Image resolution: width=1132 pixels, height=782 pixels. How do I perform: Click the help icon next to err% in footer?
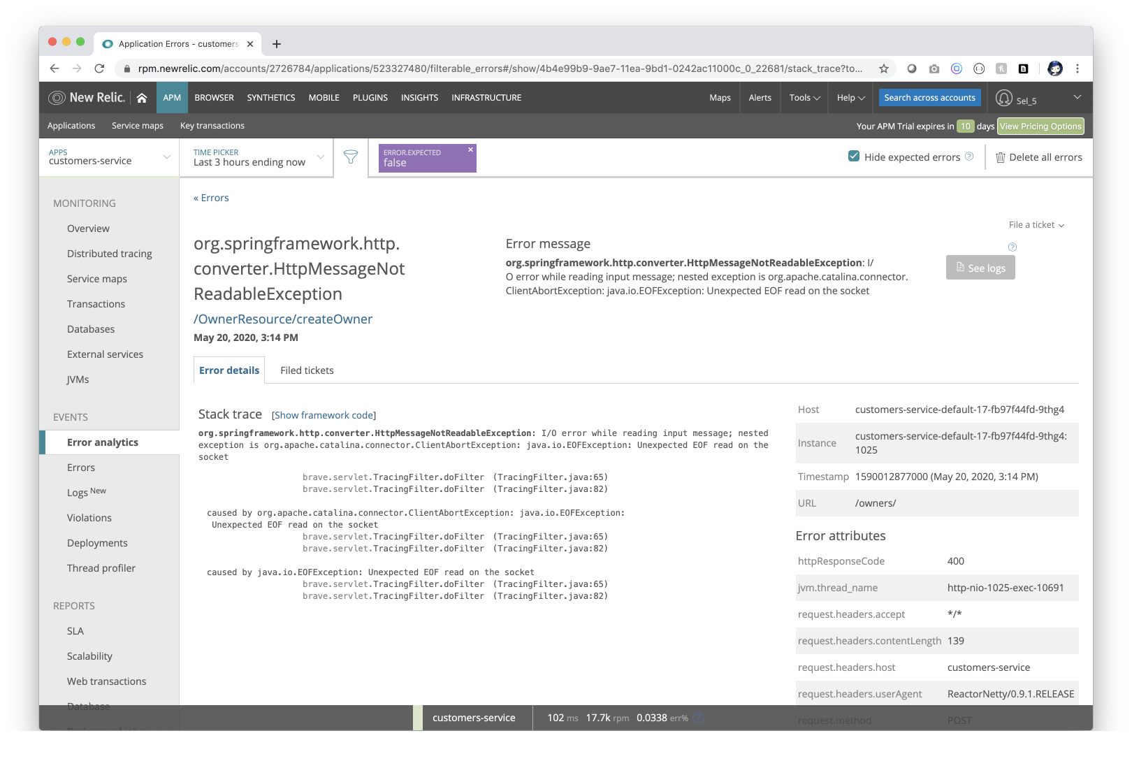click(x=698, y=718)
